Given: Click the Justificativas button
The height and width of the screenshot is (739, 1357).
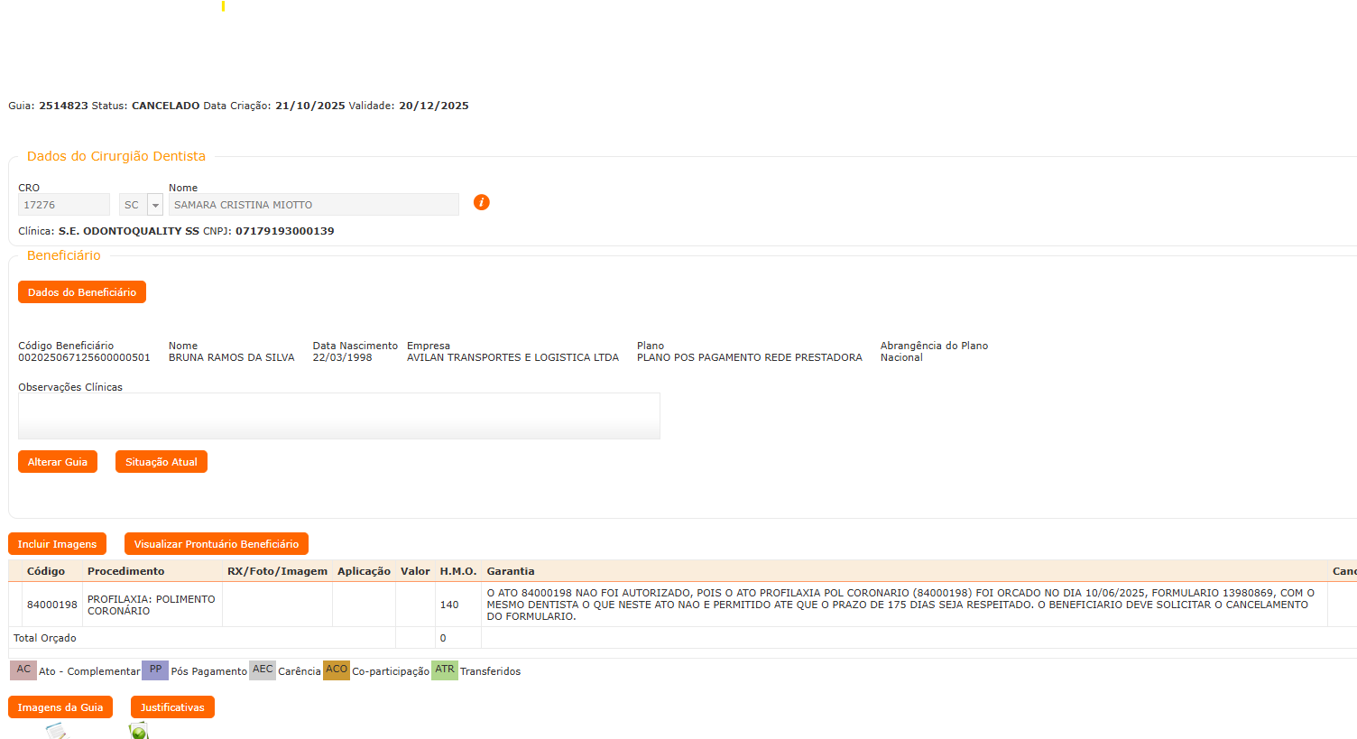Looking at the screenshot, I should coord(172,707).
